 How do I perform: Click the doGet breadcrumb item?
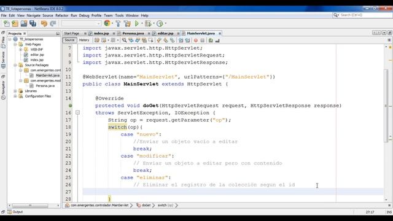(146, 205)
